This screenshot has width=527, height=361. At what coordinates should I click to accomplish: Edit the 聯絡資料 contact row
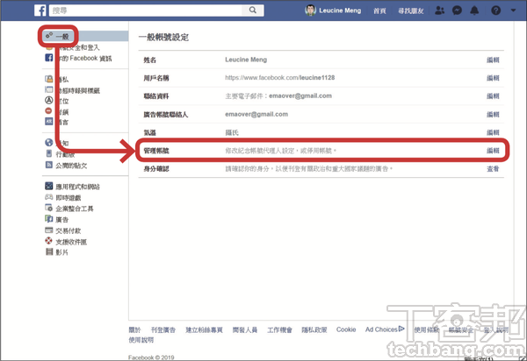[493, 96]
